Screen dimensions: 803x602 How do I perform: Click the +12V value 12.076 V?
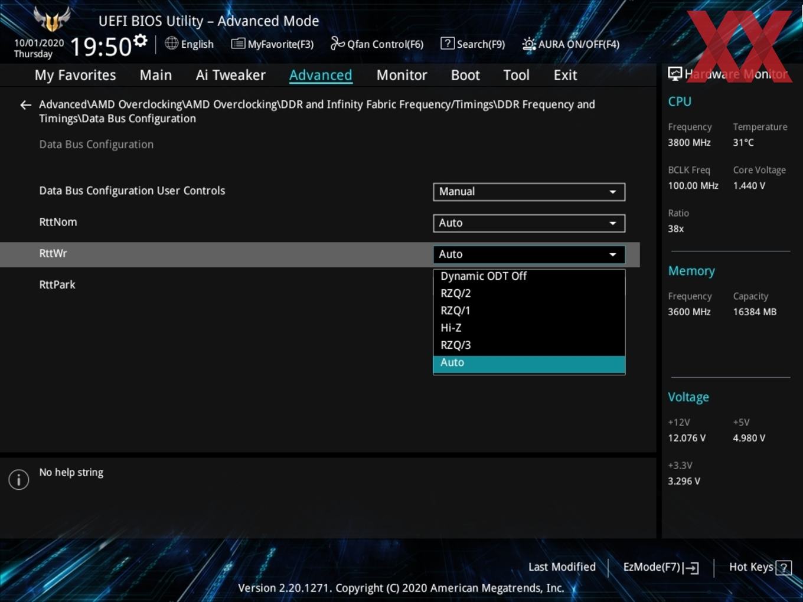pyautogui.click(x=687, y=439)
